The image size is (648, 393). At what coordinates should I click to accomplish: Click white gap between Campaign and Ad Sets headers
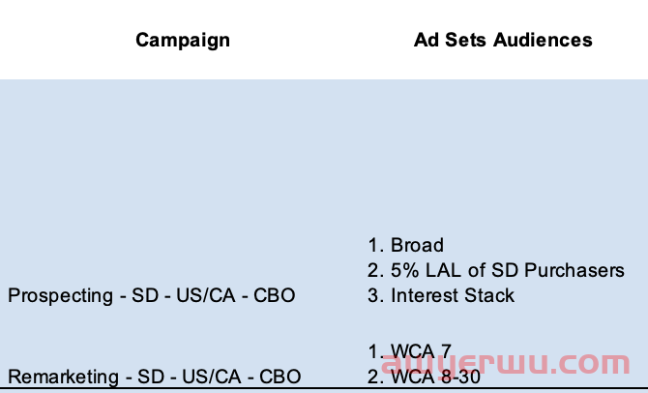tap(321, 40)
